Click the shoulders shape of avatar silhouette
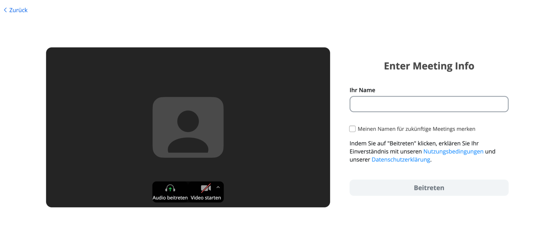Viewport: 547px width, 245px height. (x=188, y=145)
